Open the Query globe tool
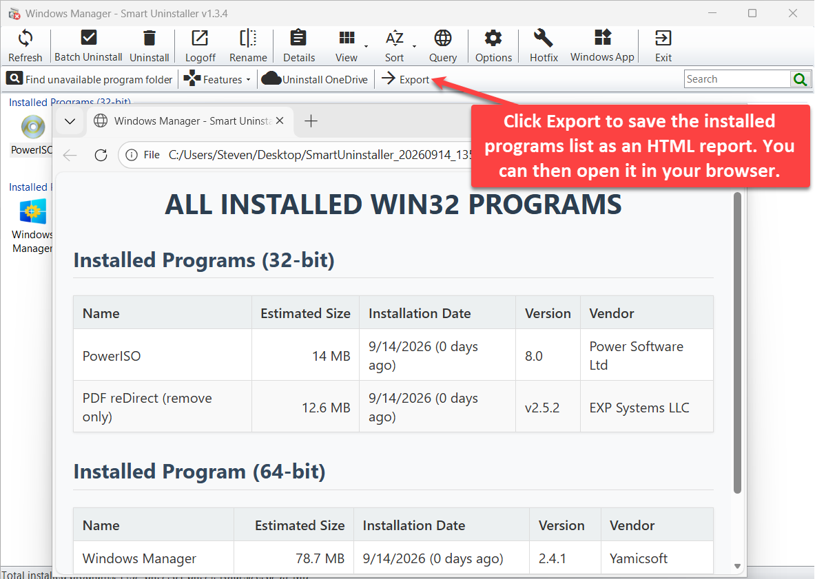815x579 pixels. tap(443, 45)
